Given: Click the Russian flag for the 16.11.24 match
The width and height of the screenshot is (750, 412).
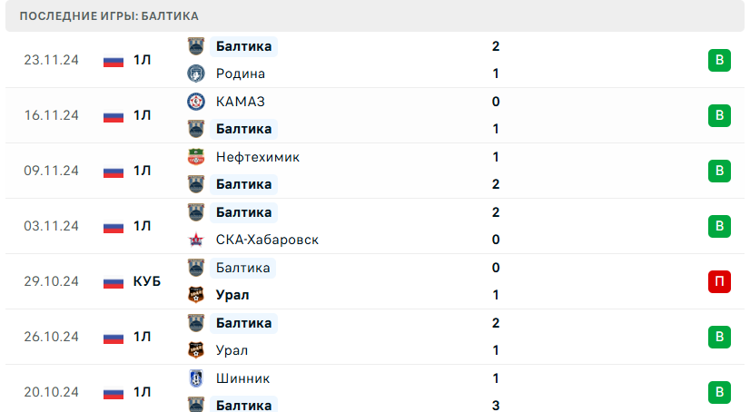Looking at the screenshot, I should [x=113, y=115].
